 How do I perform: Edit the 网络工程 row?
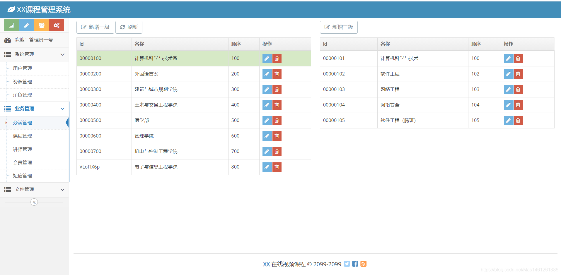[508, 90]
